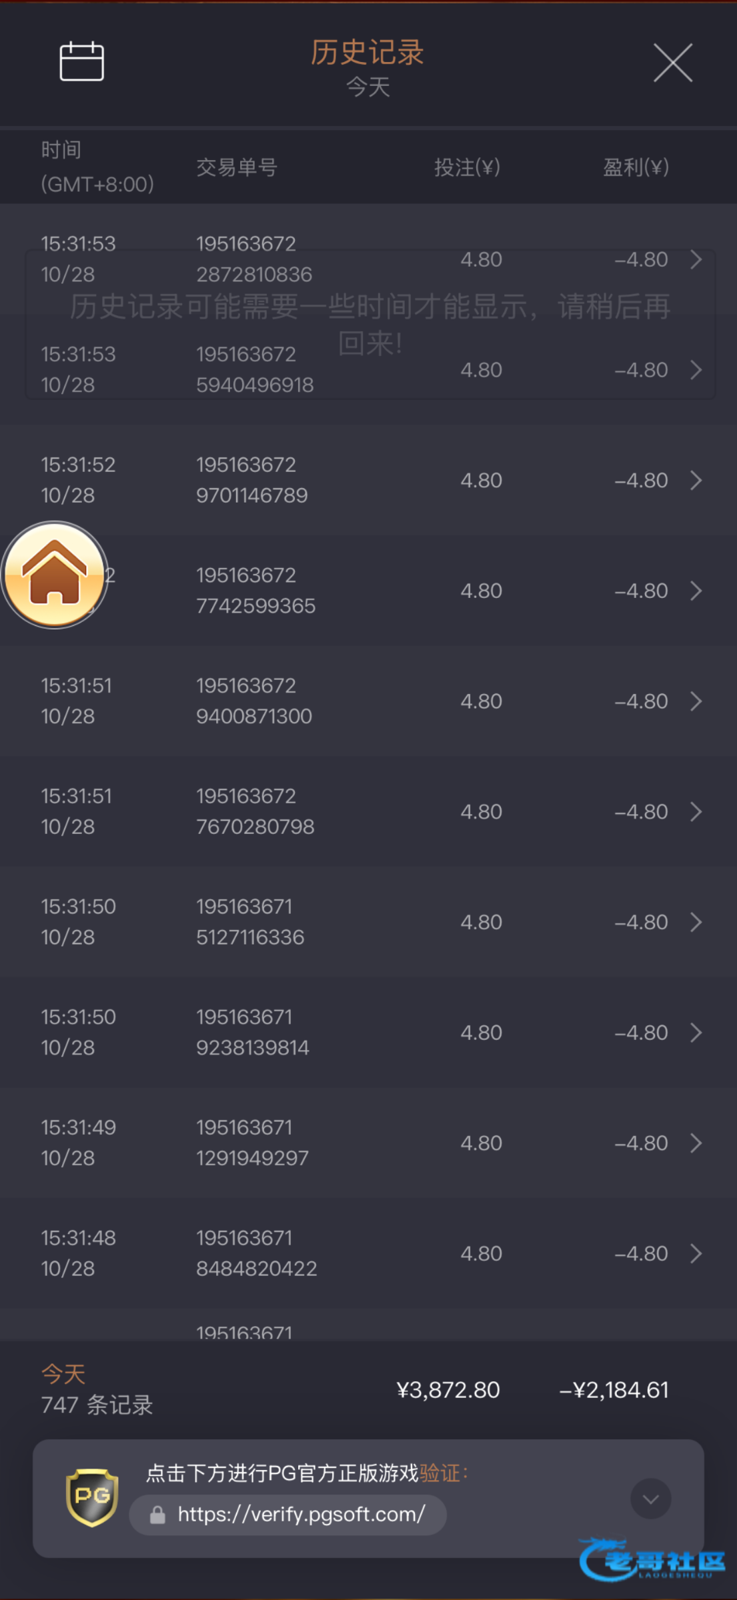
Task: Open chevron for transaction ending 7670280798
Action: [x=696, y=811]
